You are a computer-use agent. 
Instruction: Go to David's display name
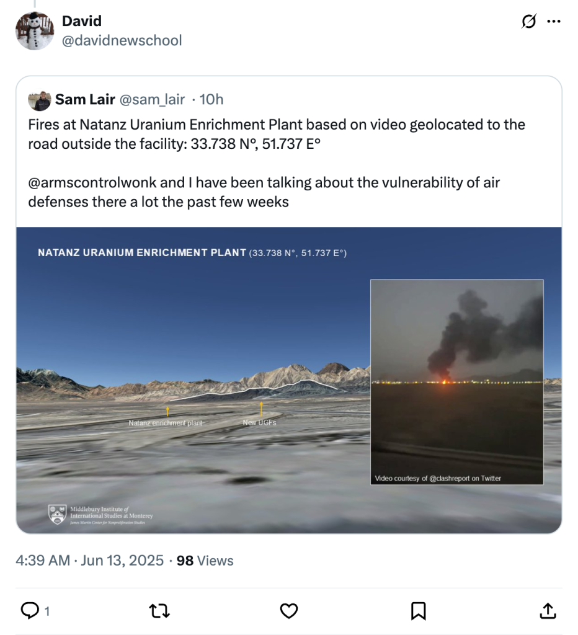[82, 21]
